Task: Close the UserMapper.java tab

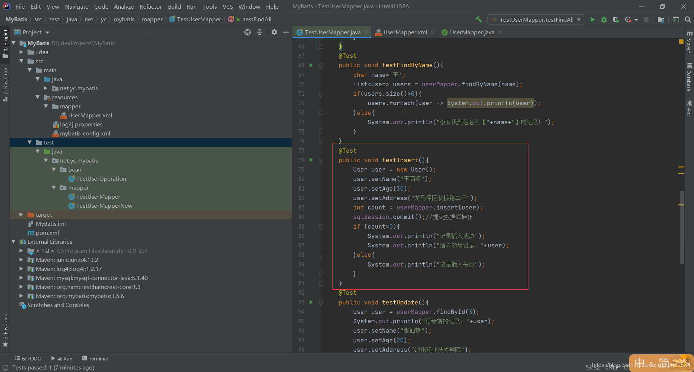Action: pyautogui.click(x=500, y=32)
